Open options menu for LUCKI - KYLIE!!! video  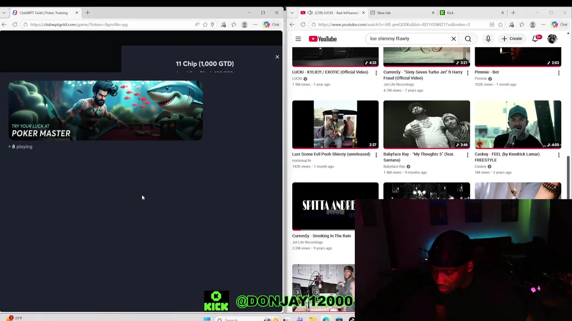(376, 73)
